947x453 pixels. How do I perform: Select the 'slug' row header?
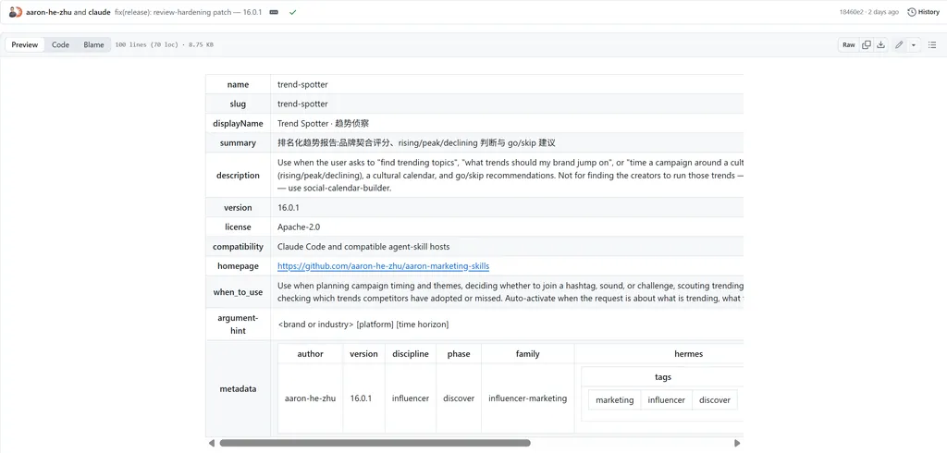pyautogui.click(x=238, y=104)
